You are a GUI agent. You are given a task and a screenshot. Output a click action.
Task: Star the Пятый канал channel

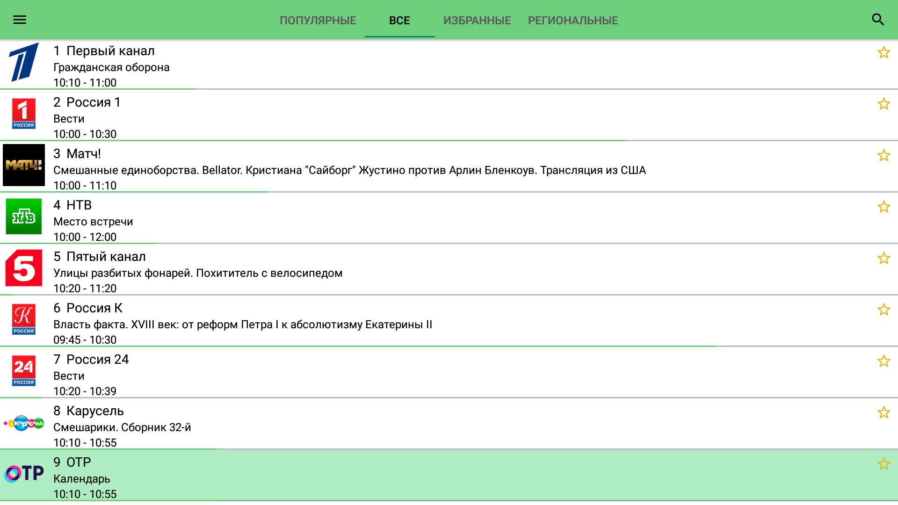[884, 258]
